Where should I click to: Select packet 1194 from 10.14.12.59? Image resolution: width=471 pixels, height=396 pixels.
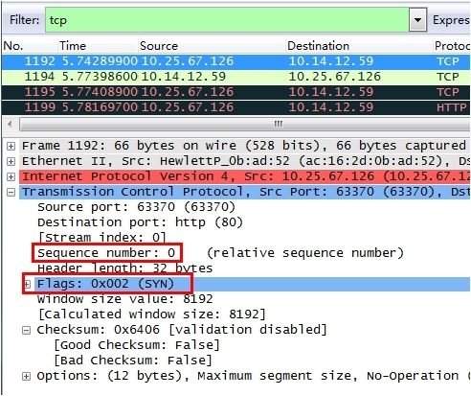point(235,77)
